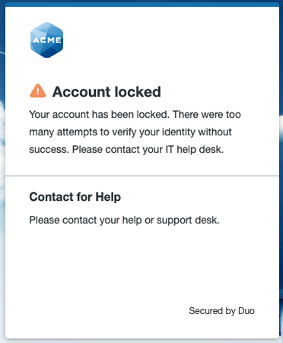Click the ACME hexagon logo
This screenshot has width=283, height=343.
tap(46, 40)
